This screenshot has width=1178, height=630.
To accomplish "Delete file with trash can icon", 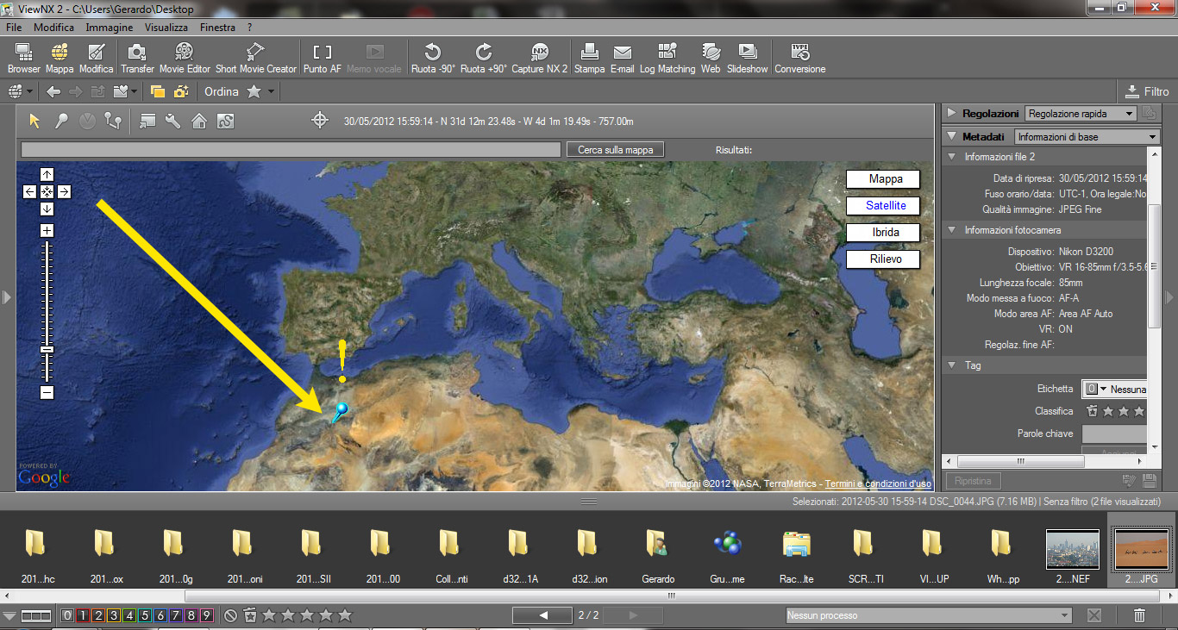I will point(1139,615).
